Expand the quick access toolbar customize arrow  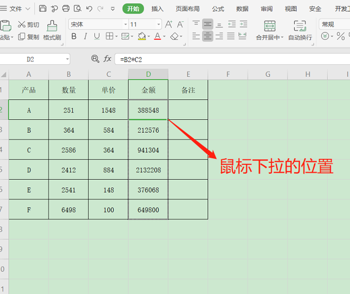pyautogui.click(x=113, y=9)
